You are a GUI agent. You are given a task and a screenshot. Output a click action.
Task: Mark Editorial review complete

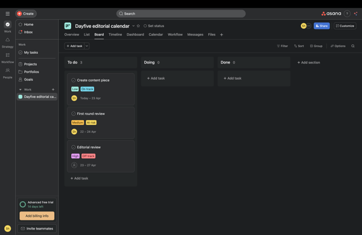(74, 147)
